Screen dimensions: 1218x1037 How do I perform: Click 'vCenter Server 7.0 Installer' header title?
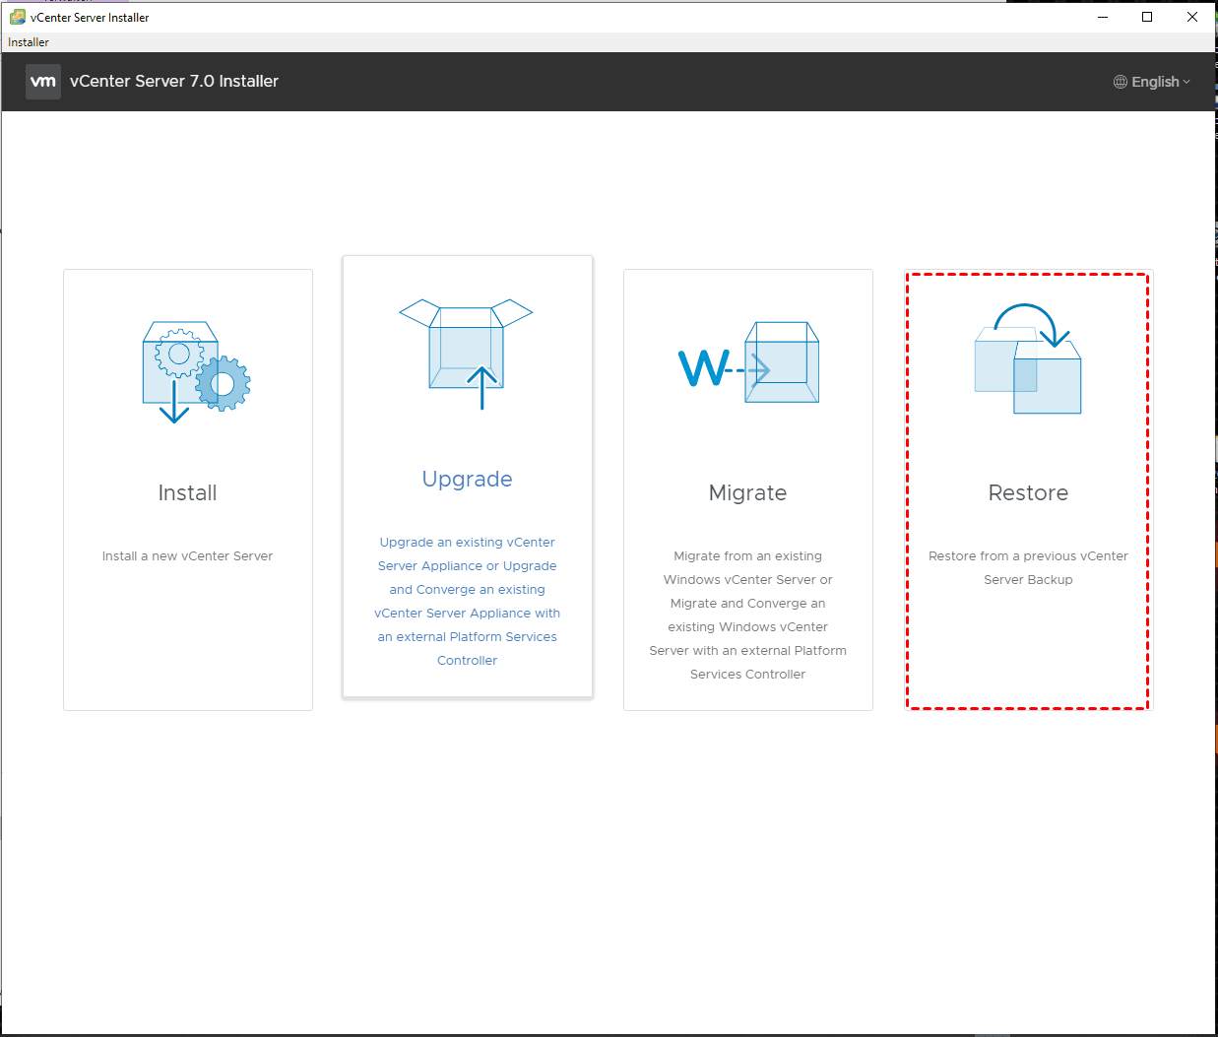point(174,82)
